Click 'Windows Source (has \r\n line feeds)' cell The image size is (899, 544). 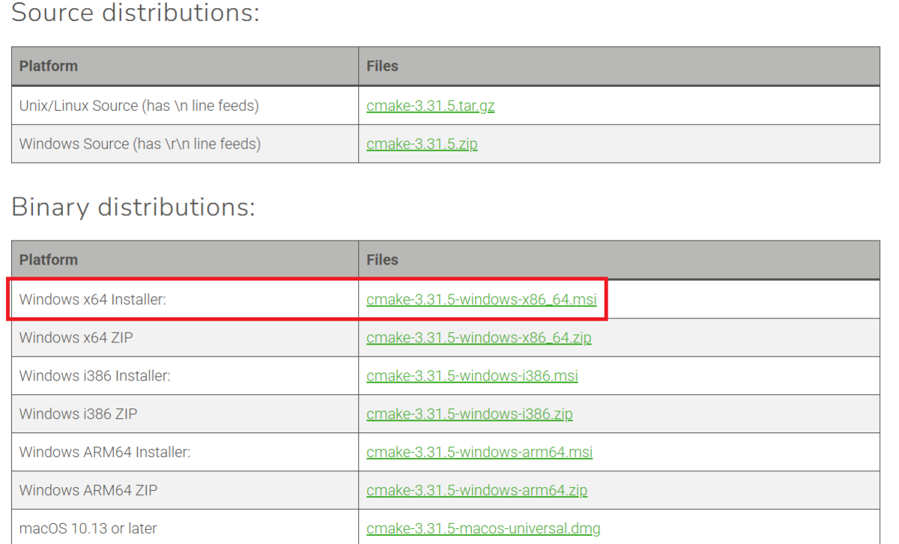pos(185,144)
